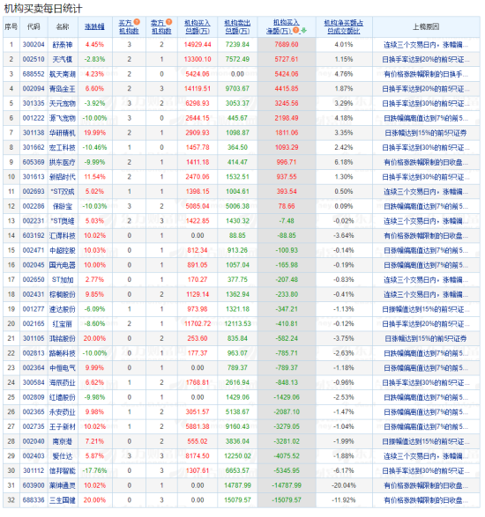Viewport: 485px width, 517px height.
Task: Open the 舒泰神 stock name link
Action: tap(63, 45)
